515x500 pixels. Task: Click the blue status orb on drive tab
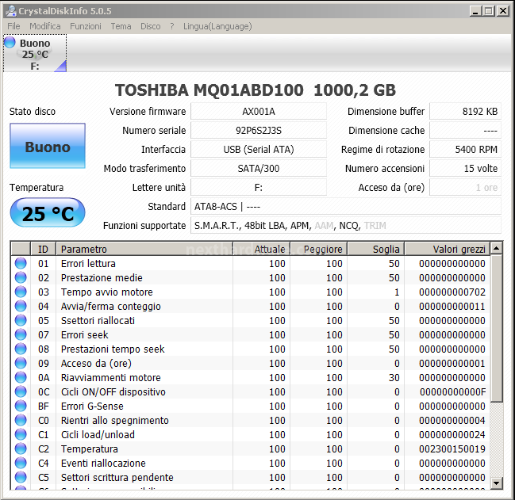tap(10, 42)
